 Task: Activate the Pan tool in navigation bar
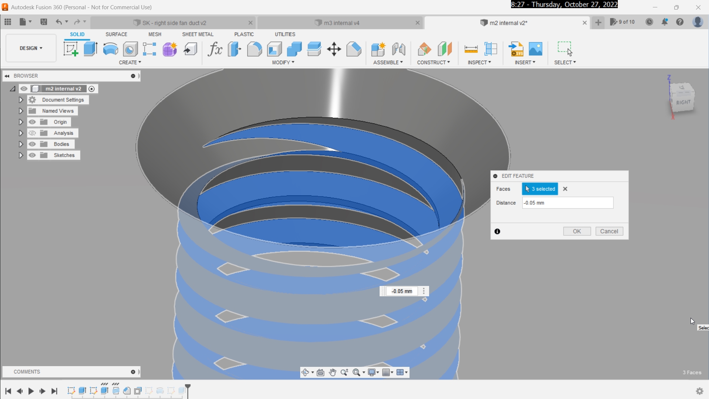coord(333,372)
